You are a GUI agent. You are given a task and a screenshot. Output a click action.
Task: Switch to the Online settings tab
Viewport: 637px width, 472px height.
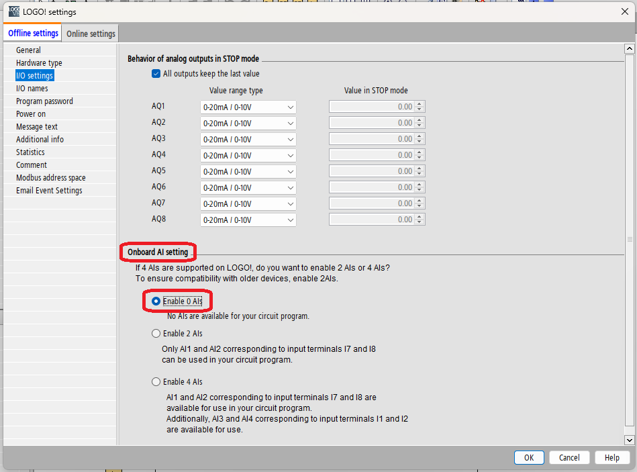(91, 34)
